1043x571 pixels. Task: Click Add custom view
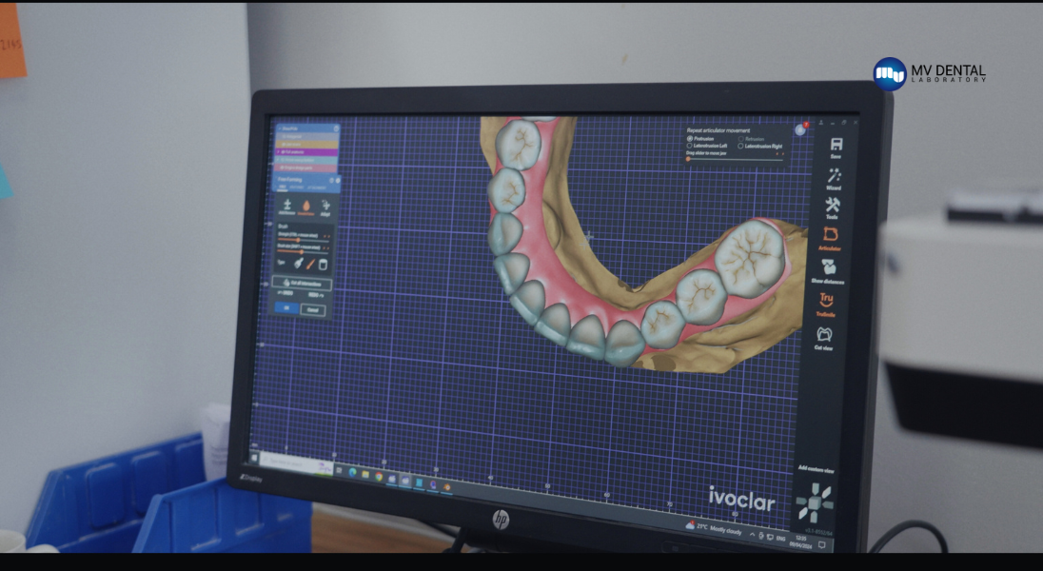tap(816, 470)
